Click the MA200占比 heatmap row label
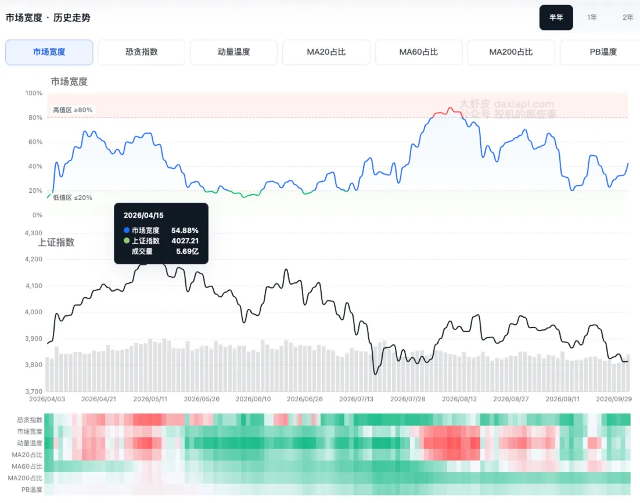 point(26,477)
